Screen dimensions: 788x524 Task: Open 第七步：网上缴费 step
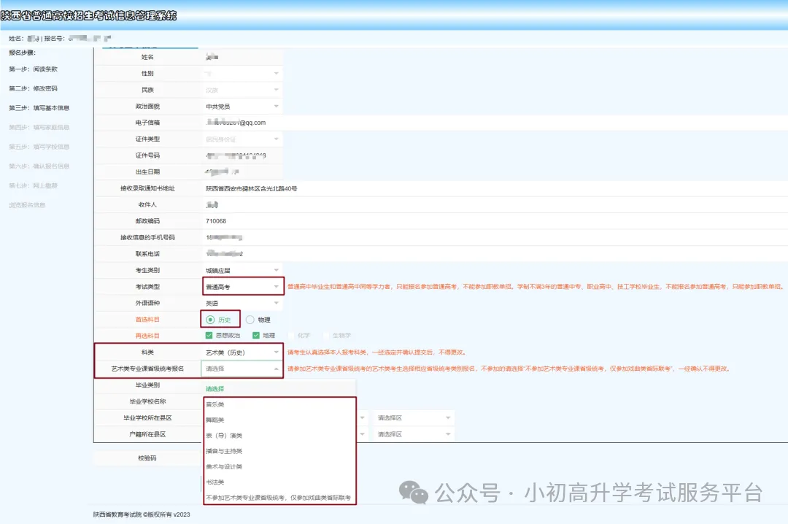click(33, 185)
